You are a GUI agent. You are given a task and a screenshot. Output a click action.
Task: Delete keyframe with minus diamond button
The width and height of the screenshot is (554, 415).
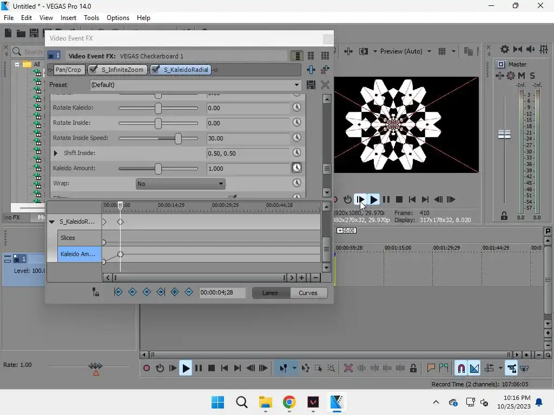pos(189,292)
